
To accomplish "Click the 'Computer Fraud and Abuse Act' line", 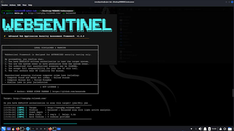I will 37,78.
